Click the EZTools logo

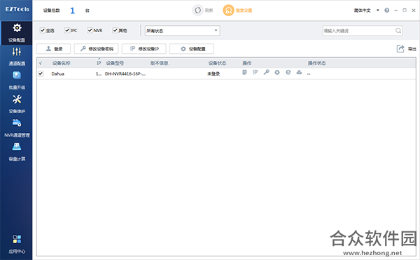(x=17, y=9)
